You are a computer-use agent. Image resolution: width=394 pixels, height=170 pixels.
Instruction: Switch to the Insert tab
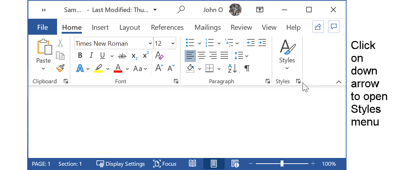(100, 27)
